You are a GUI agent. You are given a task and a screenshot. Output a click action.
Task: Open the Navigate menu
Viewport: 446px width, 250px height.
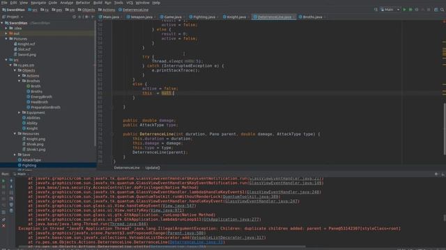pos(38,3)
